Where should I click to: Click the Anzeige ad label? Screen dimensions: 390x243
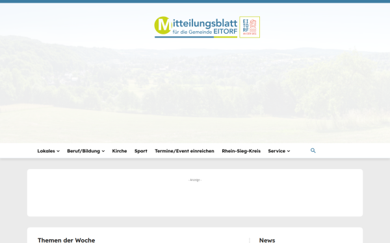coord(195,180)
